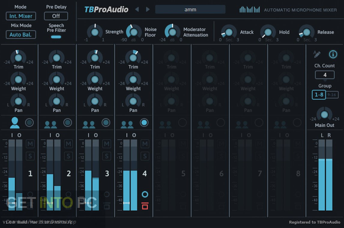Click channel 4 Trim knob

(133, 58)
